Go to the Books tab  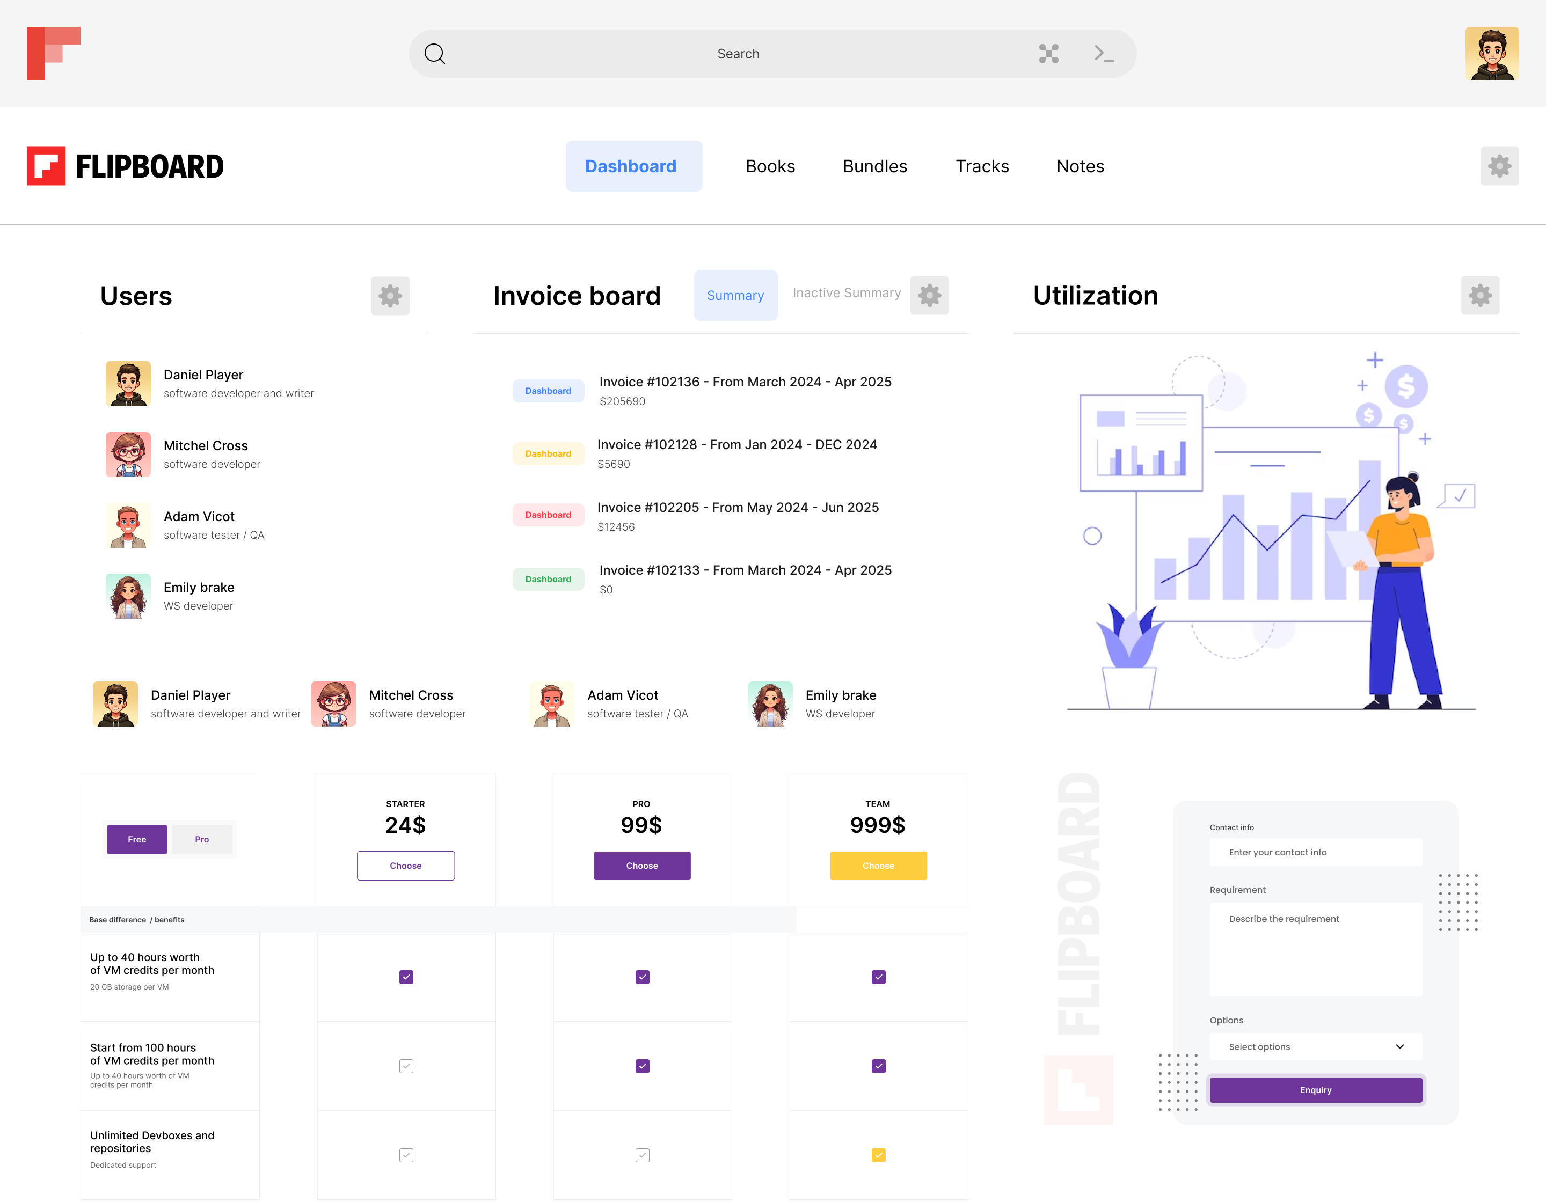point(770,166)
